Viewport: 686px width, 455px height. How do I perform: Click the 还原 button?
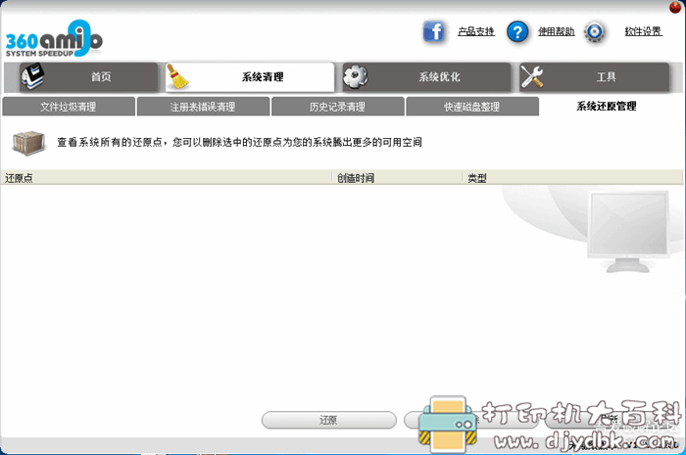(329, 420)
